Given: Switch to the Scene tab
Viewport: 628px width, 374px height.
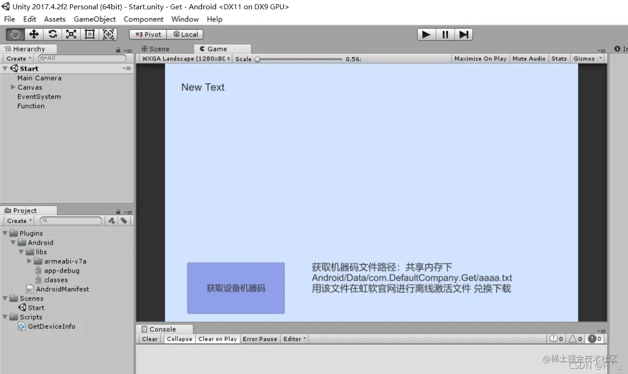Looking at the screenshot, I should pos(158,48).
